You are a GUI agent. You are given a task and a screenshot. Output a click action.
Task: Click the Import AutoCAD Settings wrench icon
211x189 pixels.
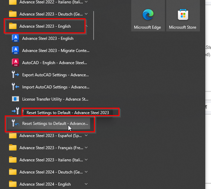click(x=15, y=87)
